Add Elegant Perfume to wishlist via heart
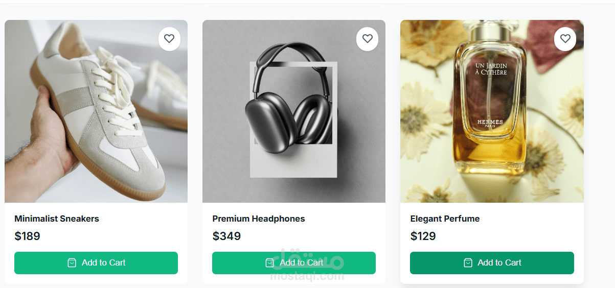Viewport: 615px width, 288px height. 565,38
